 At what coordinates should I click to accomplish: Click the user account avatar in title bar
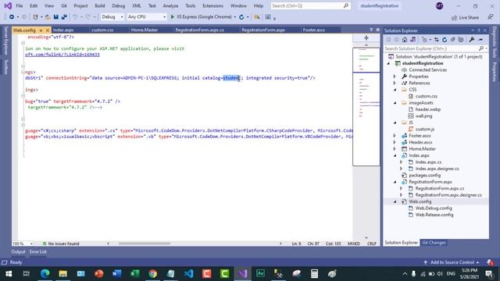pyautogui.click(x=439, y=5)
